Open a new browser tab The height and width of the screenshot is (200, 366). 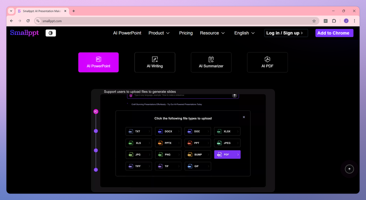point(74,11)
